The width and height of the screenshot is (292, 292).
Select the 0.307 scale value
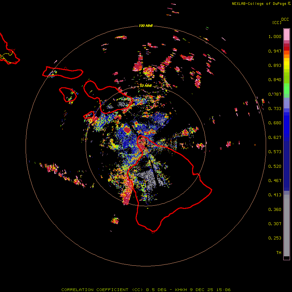point(275,224)
